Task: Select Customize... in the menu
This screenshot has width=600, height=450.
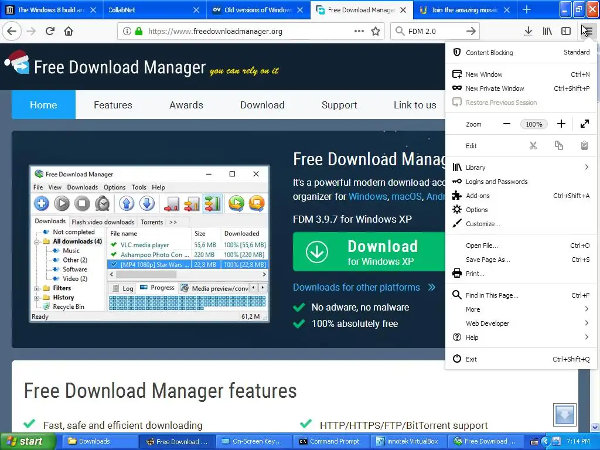Action: [x=521, y=224]
